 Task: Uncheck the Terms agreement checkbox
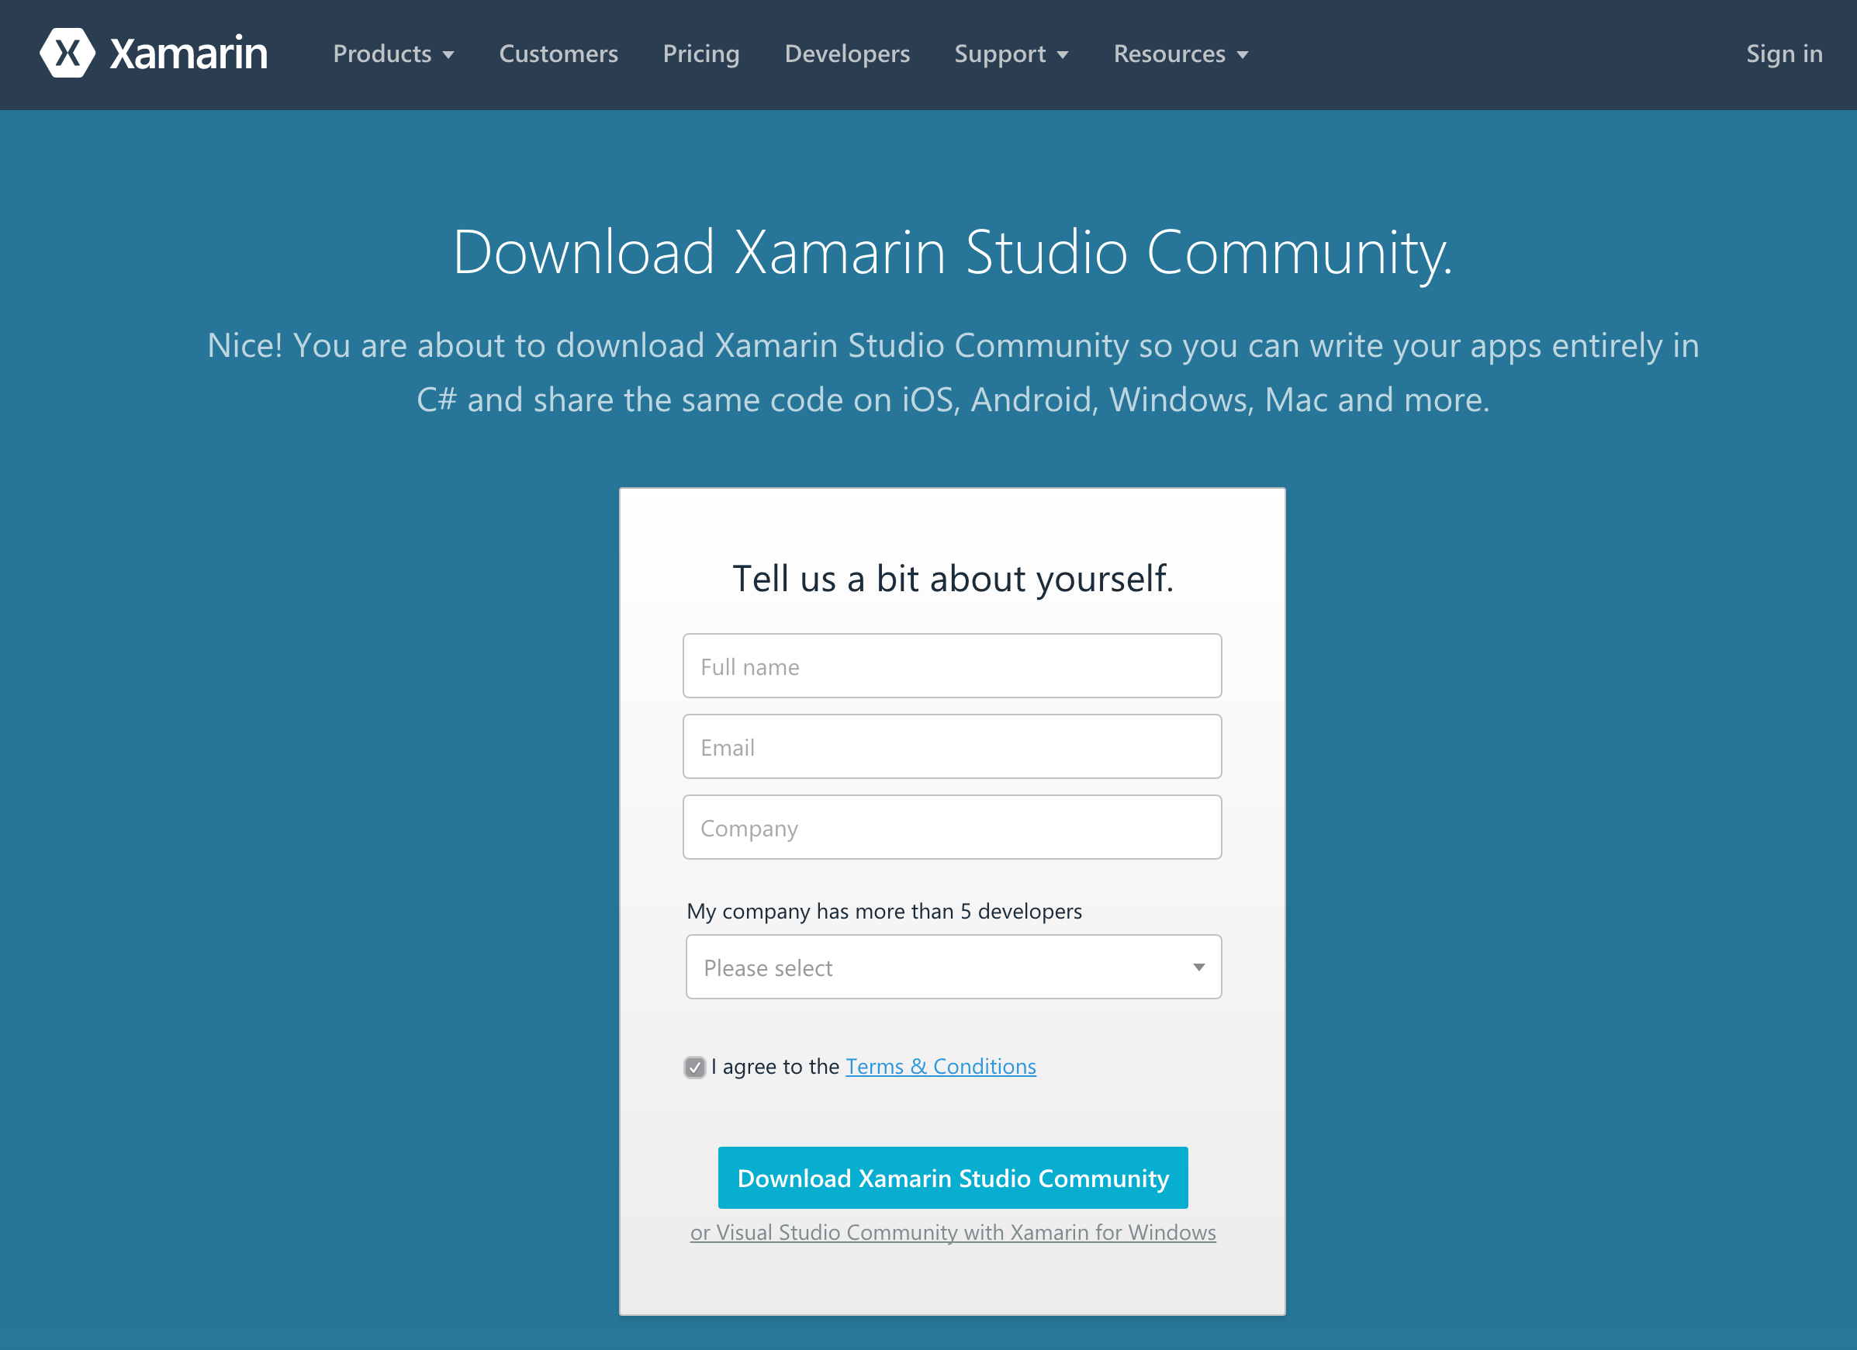[694, 1068]
